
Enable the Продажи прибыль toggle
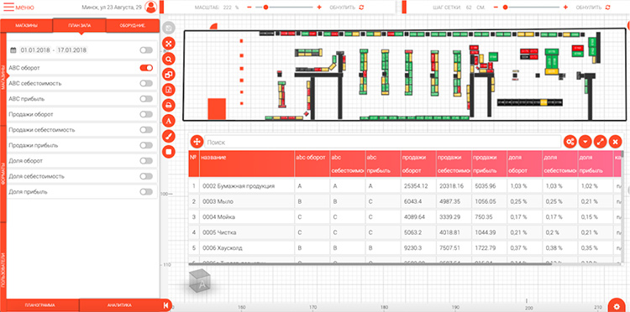(146, 145)
